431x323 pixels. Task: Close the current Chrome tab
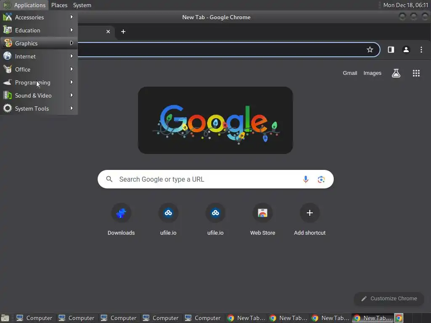pos(108,32)
